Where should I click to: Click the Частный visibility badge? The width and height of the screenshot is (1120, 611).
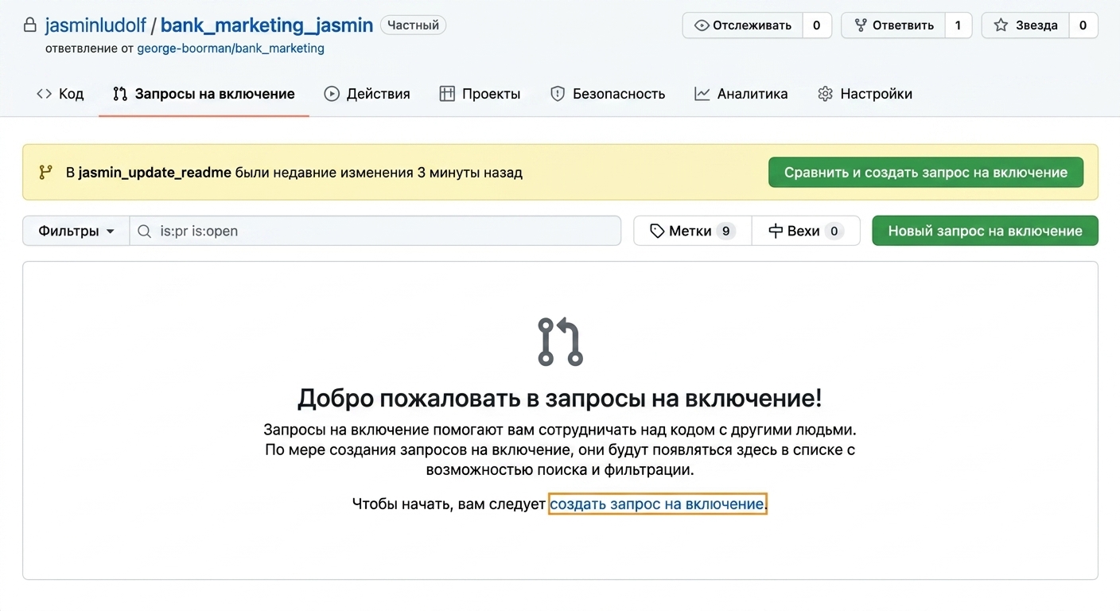pyautogui.click(x=413, y=25)
